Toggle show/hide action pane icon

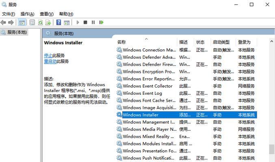tap(67, 22)
